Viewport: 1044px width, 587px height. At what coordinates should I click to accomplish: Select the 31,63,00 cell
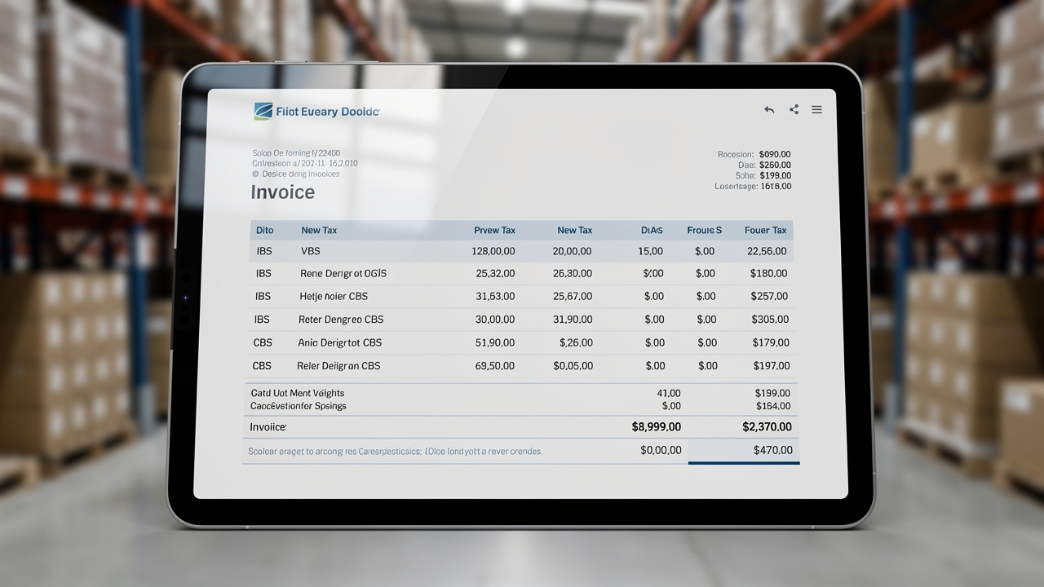coord(495,297)
